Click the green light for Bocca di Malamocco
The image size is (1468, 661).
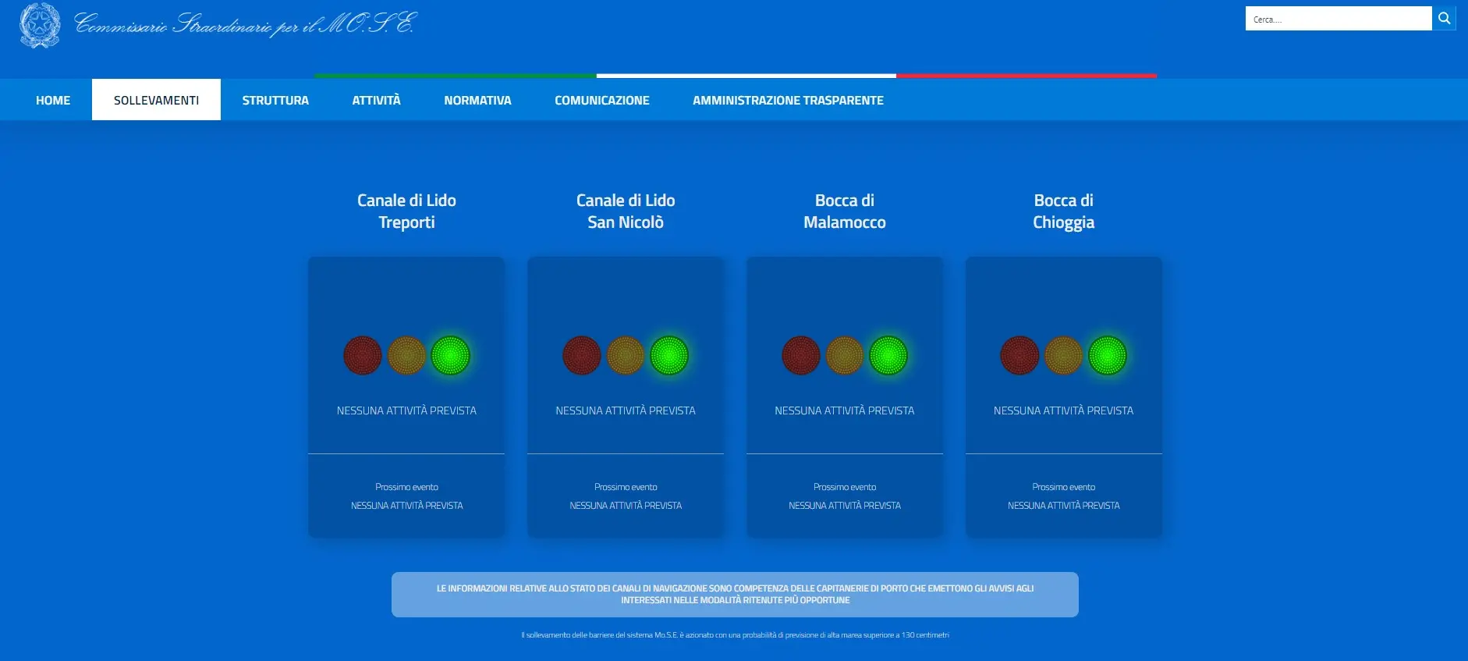tap(888, 356)
